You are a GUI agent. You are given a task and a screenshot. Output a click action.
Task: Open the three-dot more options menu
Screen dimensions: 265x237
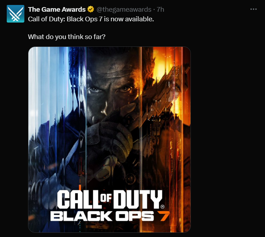coord(253,9)
